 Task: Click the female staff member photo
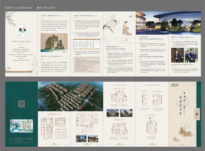pyautogui.click(x=177, y=55)
